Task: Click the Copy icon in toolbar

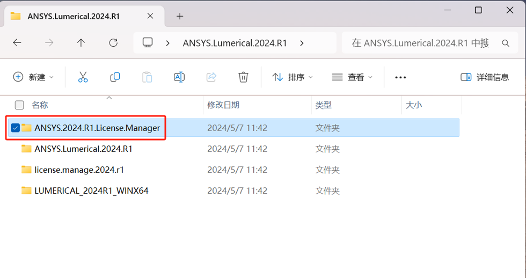Action: [x=115, y=77]
